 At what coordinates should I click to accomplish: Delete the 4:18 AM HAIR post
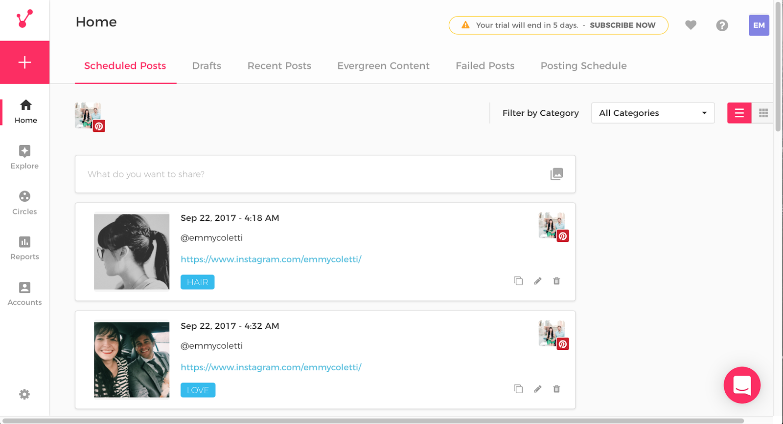coord(556,281)
